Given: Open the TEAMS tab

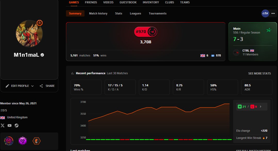Looking at the screenshot, I should pos(185,2).
